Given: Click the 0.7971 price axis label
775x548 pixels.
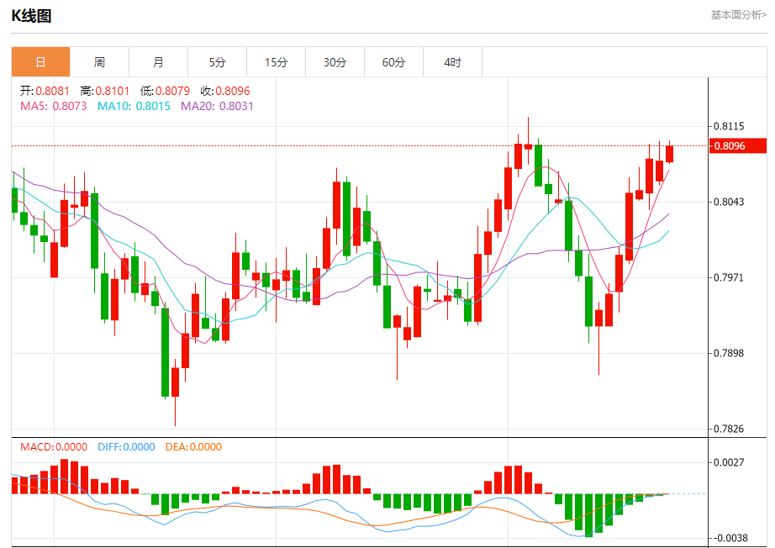Looking at the screenshot, I should point(729,277).
